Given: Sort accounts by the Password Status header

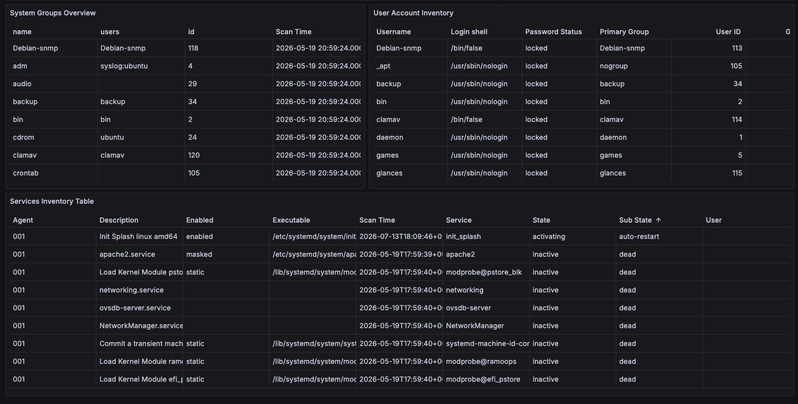Looking at the screenshot, I should coord(554,32).
